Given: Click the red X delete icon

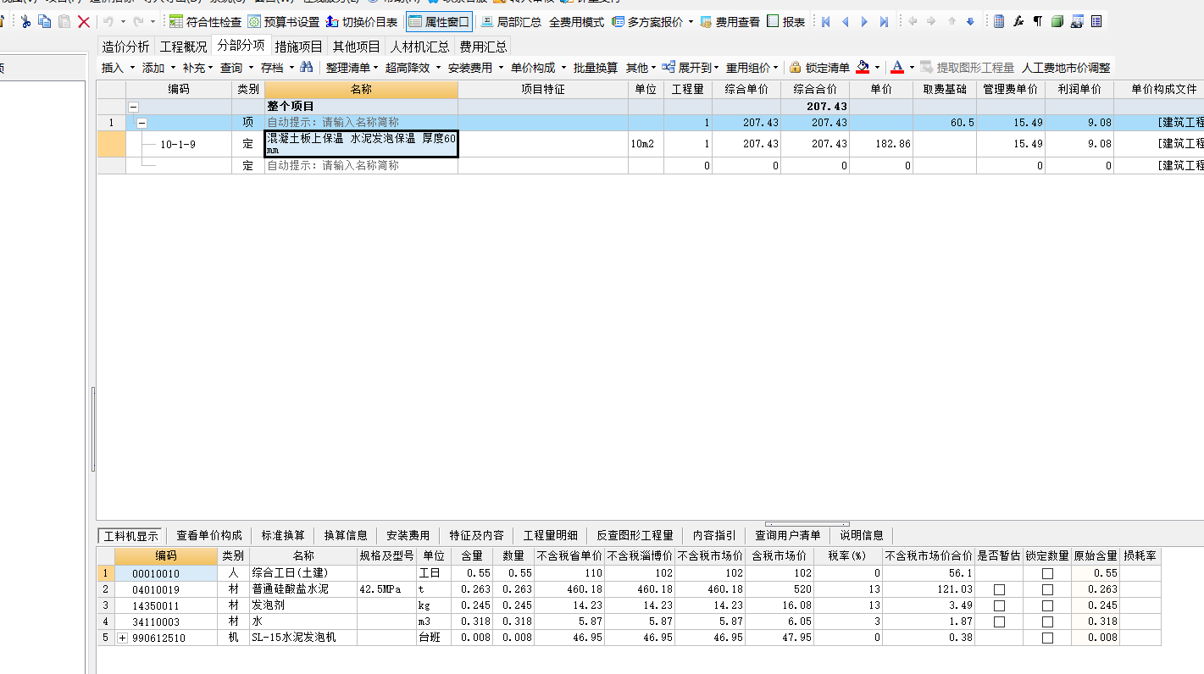Looking at the screenshot, I should coord(84,22).
